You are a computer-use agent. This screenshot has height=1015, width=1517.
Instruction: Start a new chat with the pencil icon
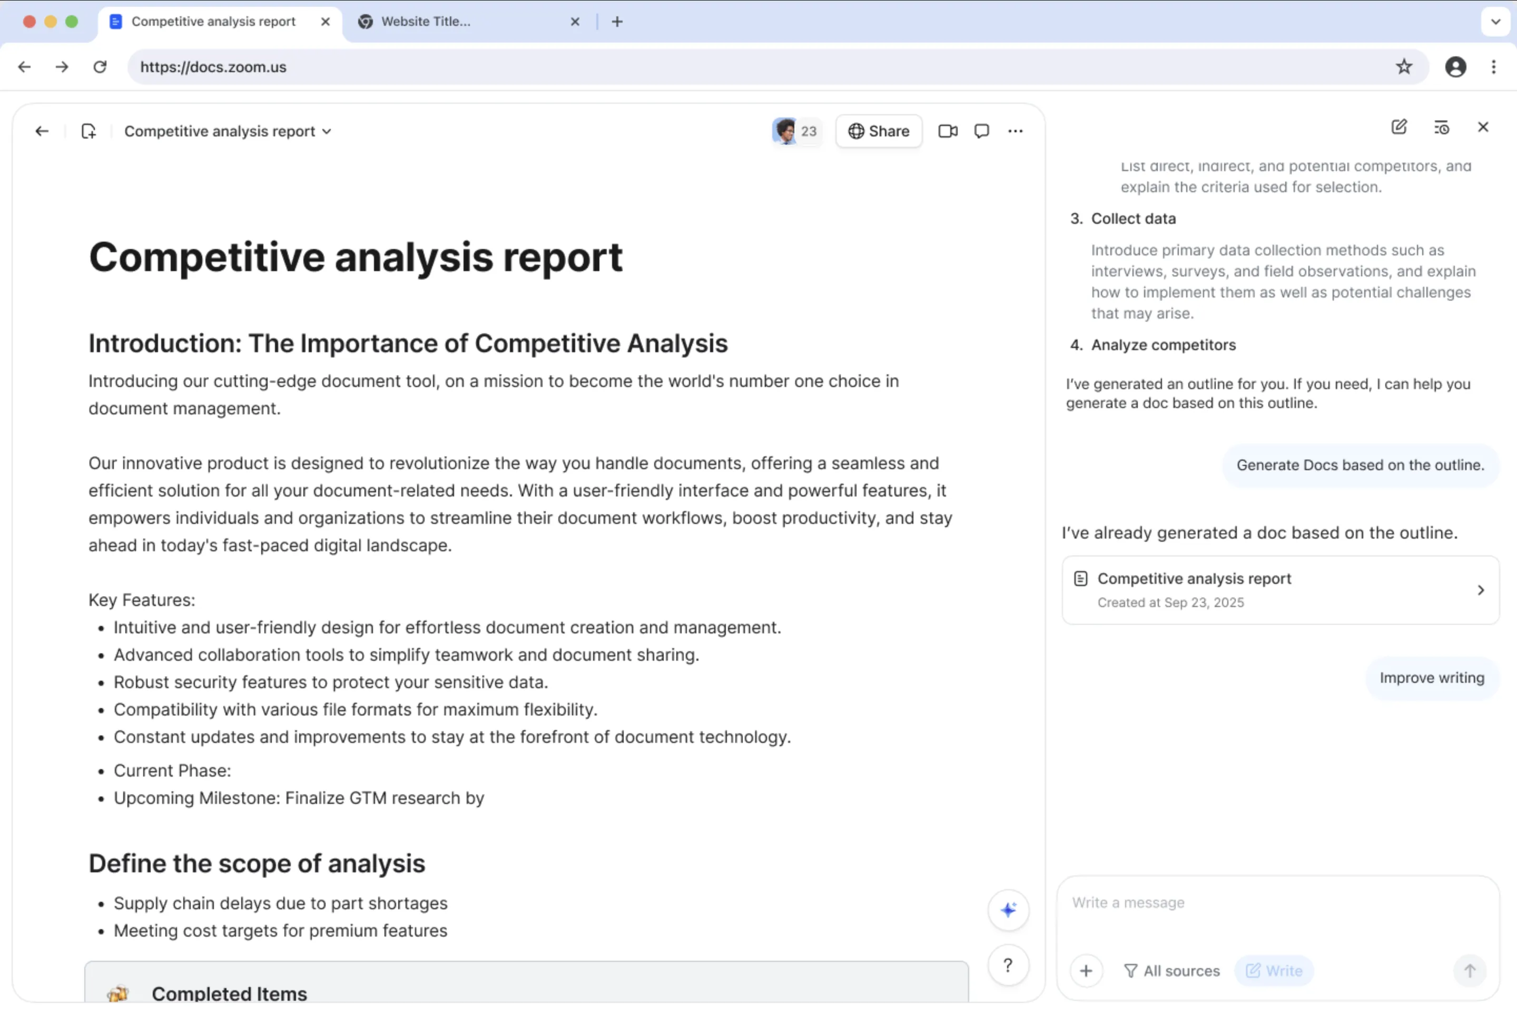1399,127
